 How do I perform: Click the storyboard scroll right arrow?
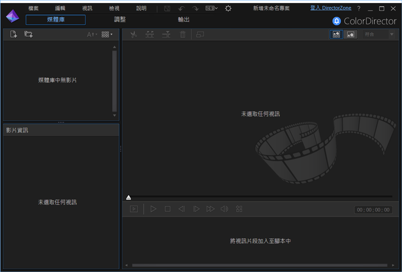pos(393,265)
